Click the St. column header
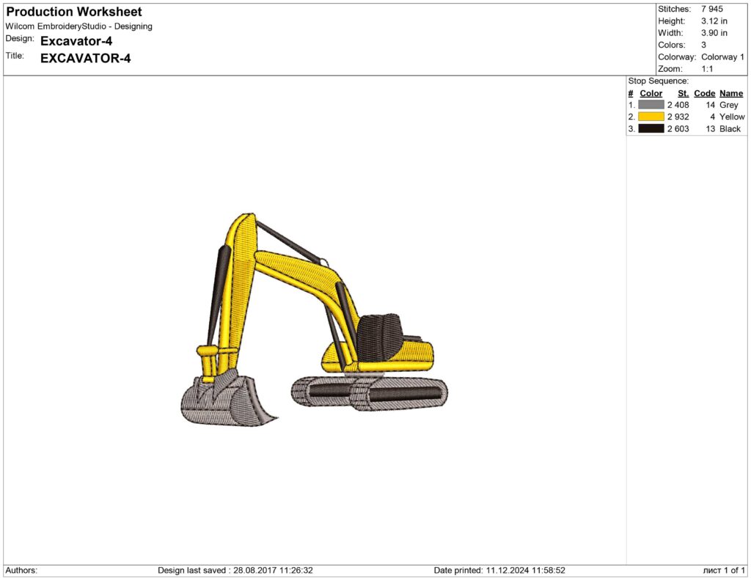The width and height of the screenshot is (751, 578). 683,93
